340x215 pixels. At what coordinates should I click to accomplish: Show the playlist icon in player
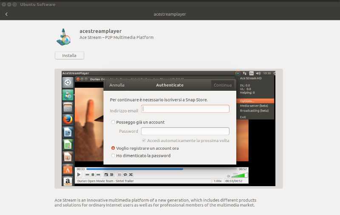pos(120,175)
